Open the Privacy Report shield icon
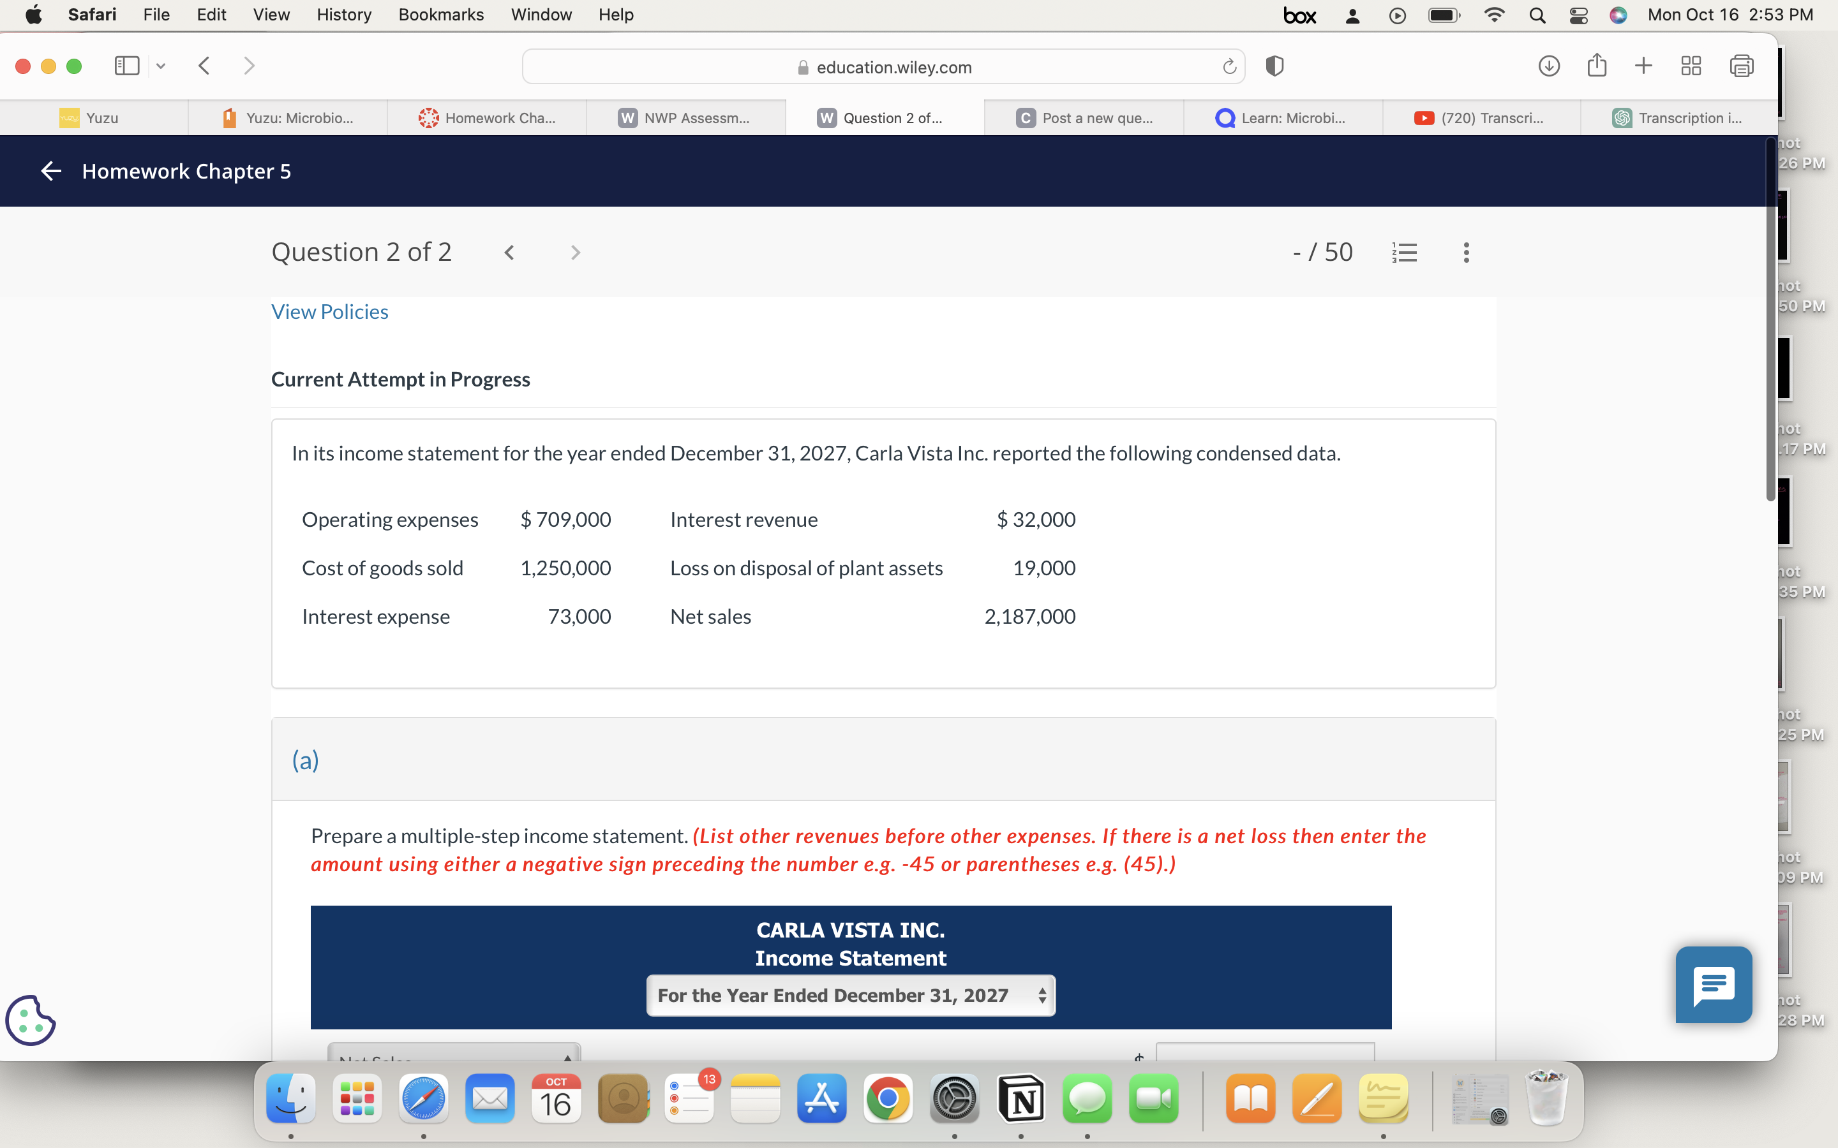Screen dimensions: 1838x1148 pyautogui.click(x=1274, y=66)
